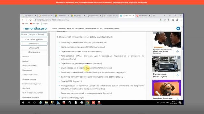
Task: Switch to the last Ошибка 1068 tab
Action: point(143,16)
